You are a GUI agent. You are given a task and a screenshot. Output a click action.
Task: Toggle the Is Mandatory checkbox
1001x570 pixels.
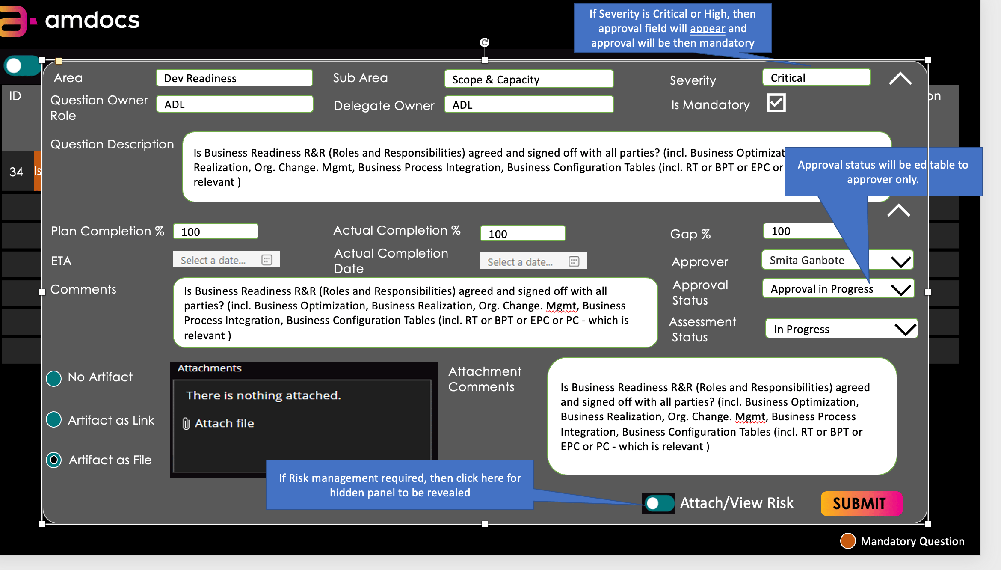pos(776,103)
